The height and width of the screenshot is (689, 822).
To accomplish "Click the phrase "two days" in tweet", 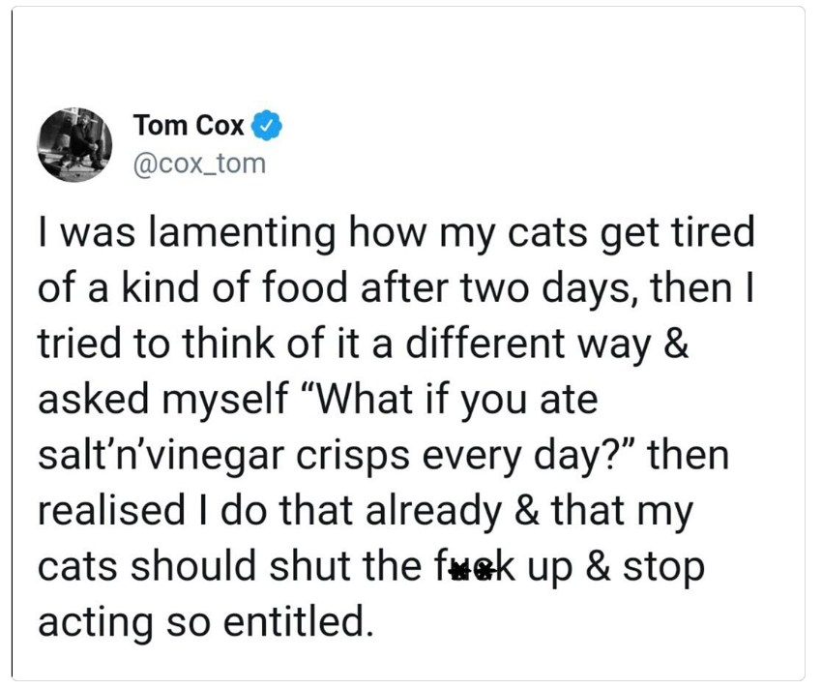I will point(548,289).
